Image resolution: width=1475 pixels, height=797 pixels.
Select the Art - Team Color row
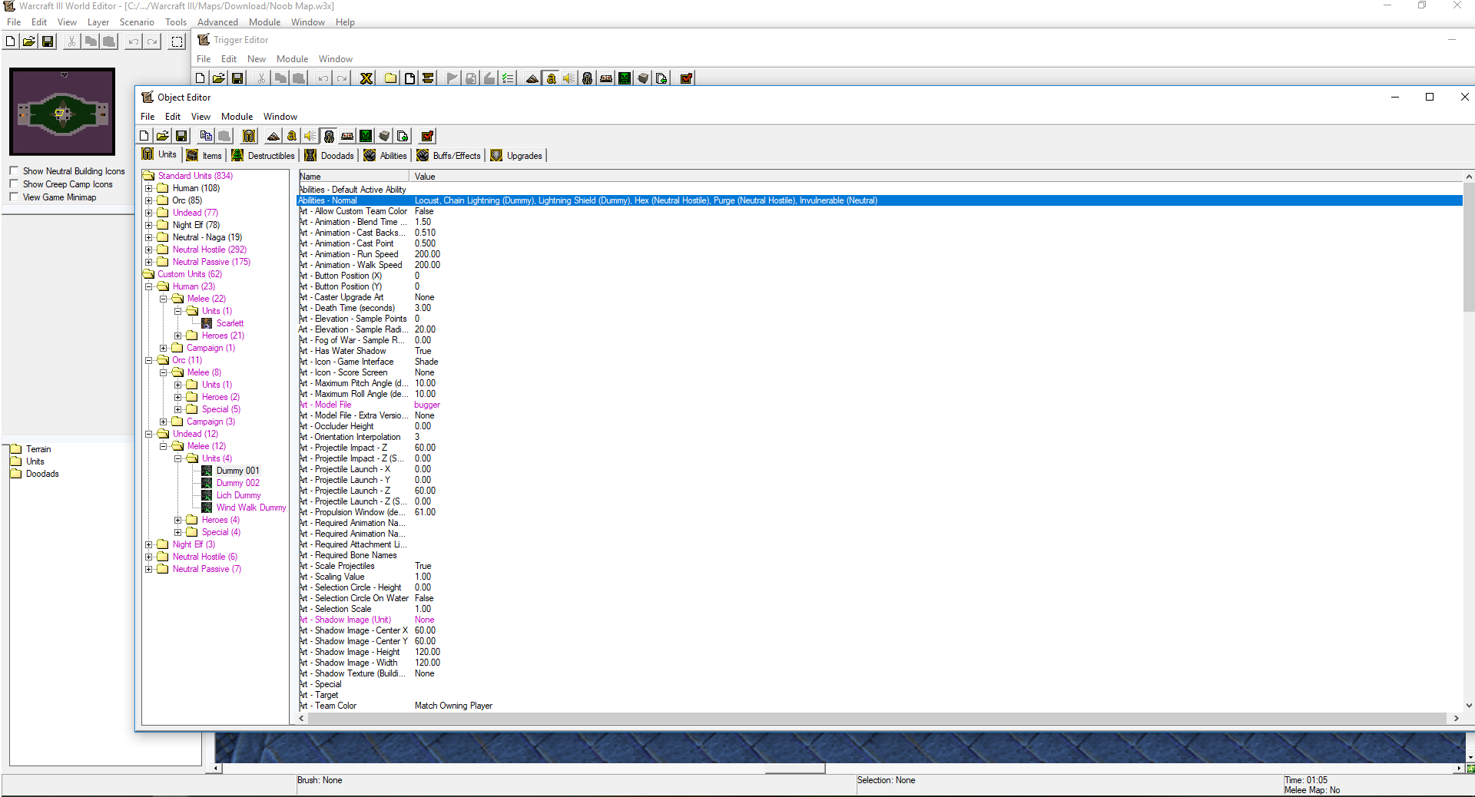tap(880, 706)
